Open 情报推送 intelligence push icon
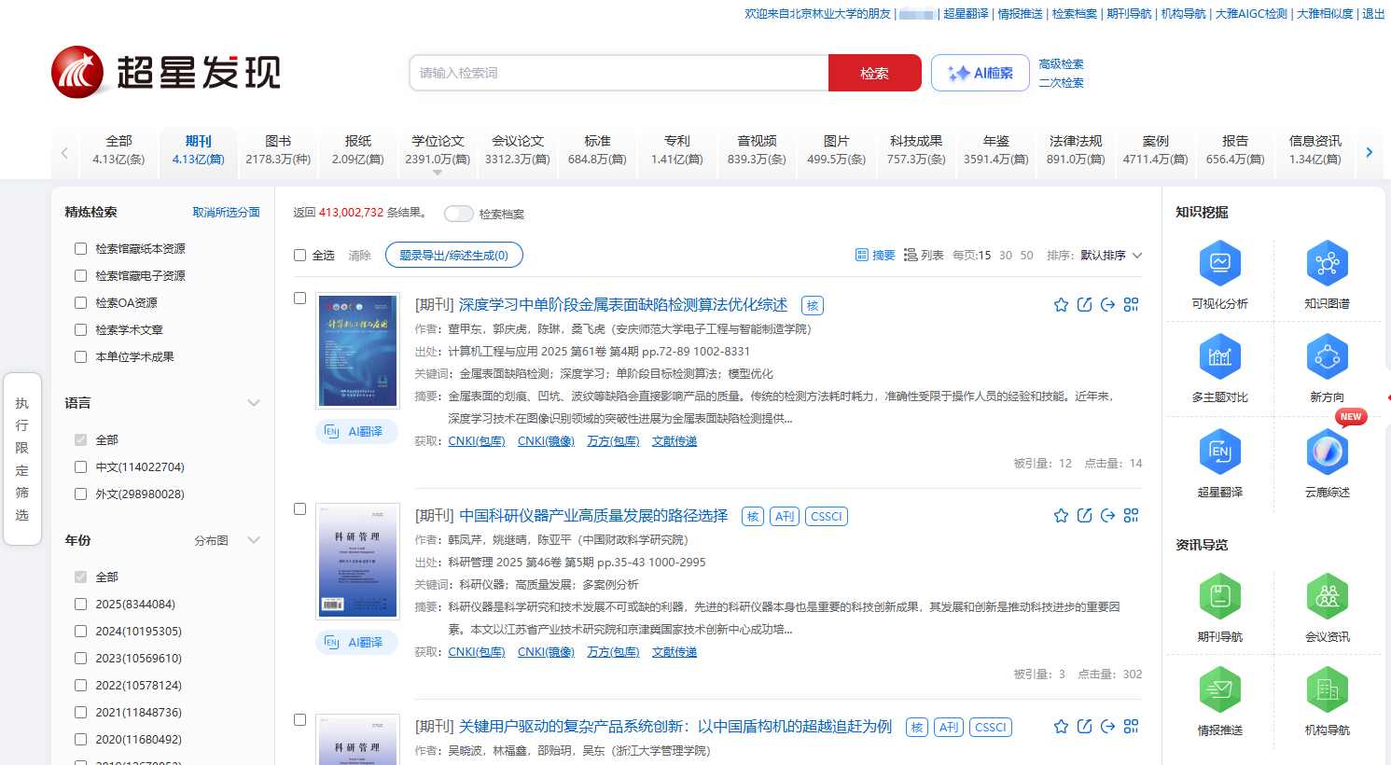This screenshot has height=765, width=1391. tap(1219, 689)
